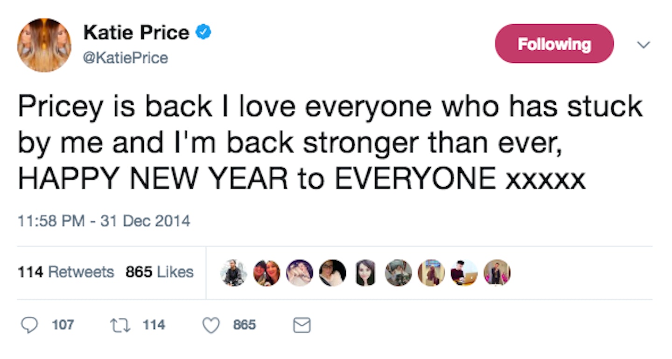Click the direct message envelope icon
This screenshot has height=359, width=672.
(301, 325)
